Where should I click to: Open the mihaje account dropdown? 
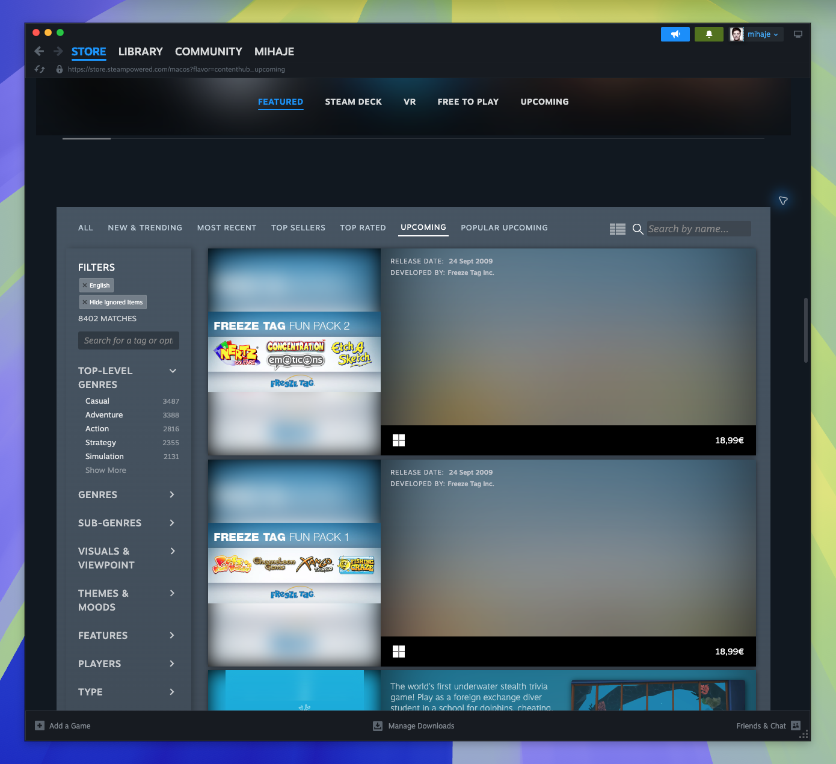click(x=757, y=34)
